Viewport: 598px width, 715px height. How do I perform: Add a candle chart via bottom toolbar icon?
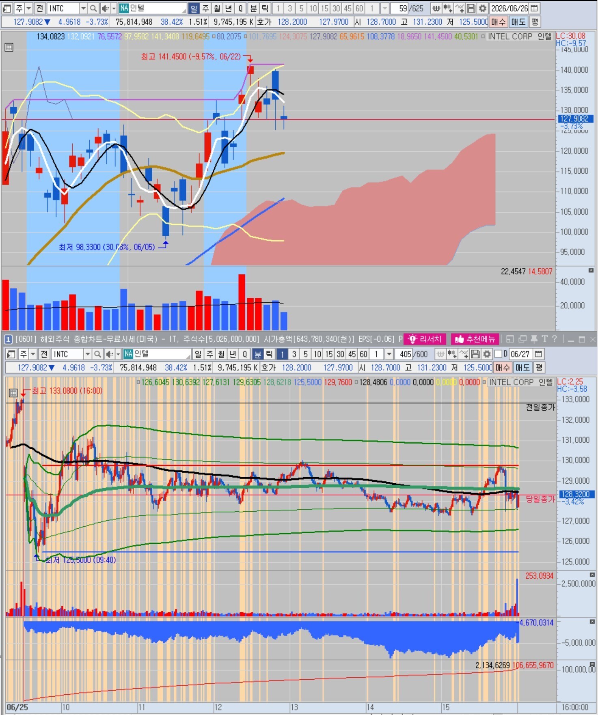click(x=452, y=354)
